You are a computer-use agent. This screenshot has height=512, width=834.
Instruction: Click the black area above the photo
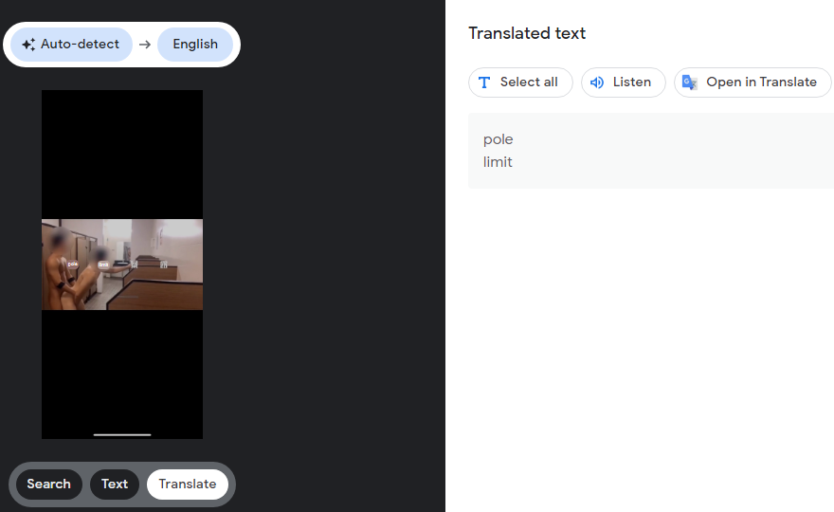[x=122, y=152]
